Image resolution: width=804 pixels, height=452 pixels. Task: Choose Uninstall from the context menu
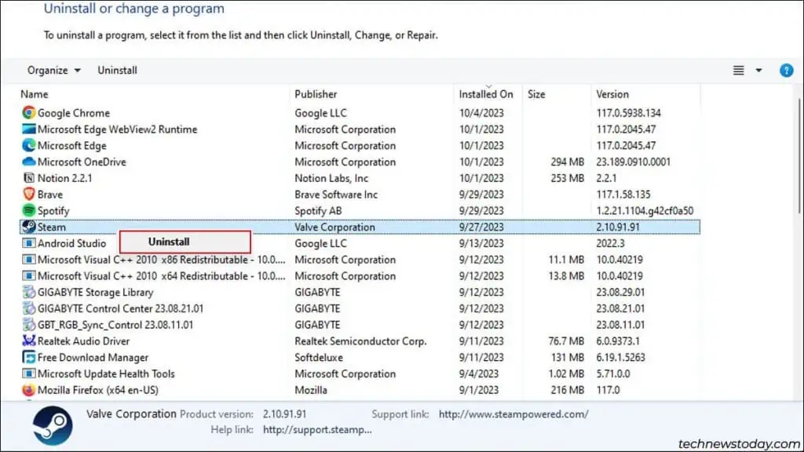point(185,242)
